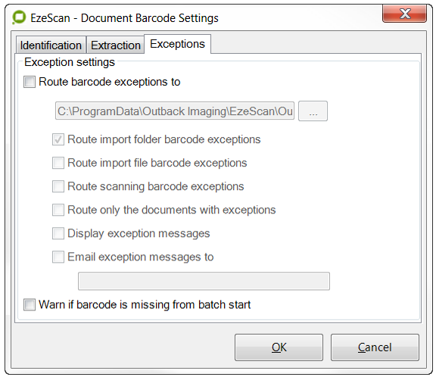The height and width of the screenshot is (377, 436).
Task: Open folder browse ellipsis button
Action: (x=313, y=111)
